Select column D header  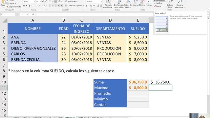(110, 20)
